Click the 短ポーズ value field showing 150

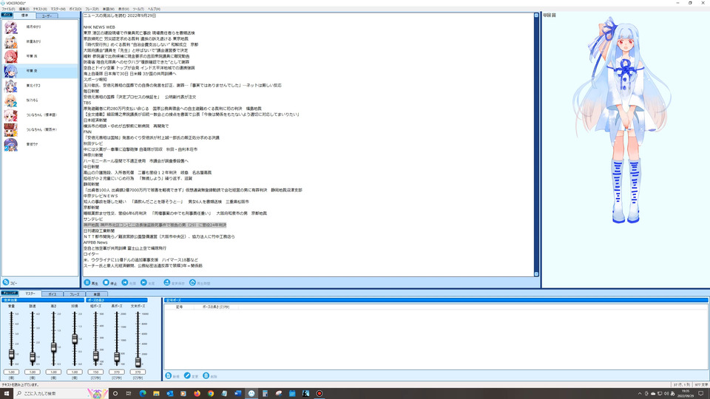tap(95, 372)
